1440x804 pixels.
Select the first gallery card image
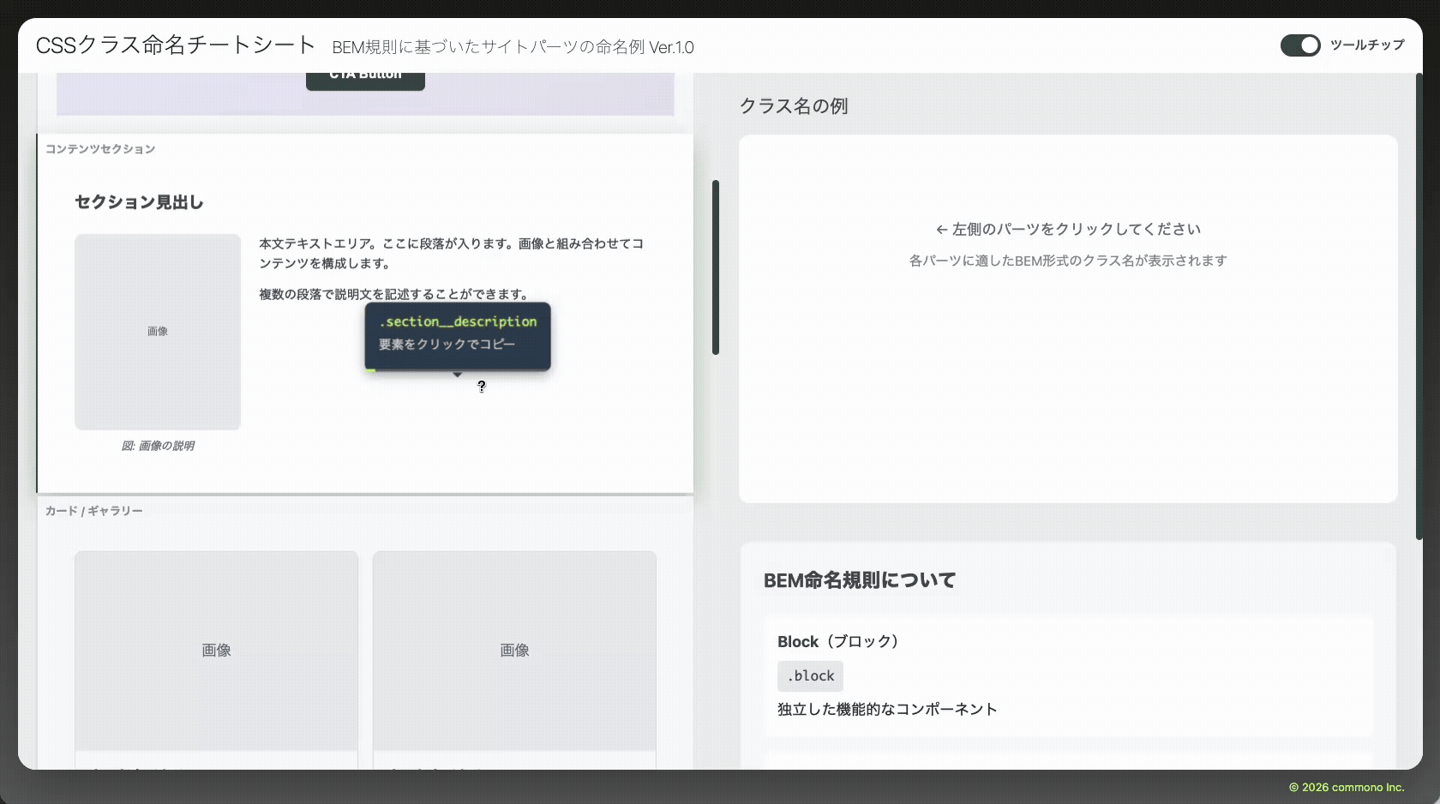216,650
